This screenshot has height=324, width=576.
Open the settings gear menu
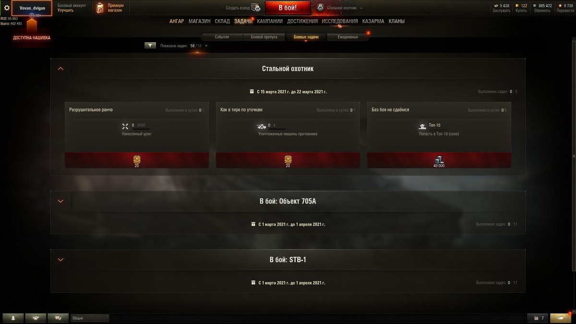pos(7,8)
